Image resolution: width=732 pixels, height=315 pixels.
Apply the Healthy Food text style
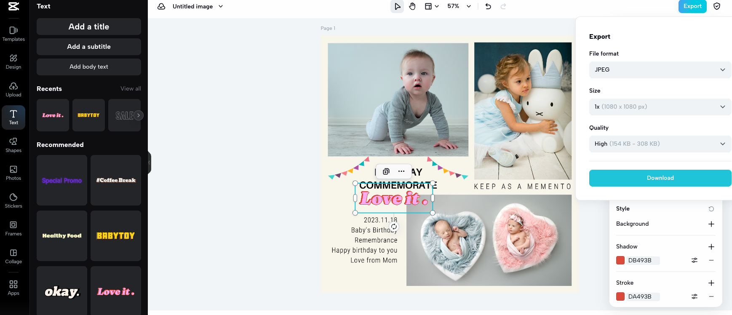point(62,236)
